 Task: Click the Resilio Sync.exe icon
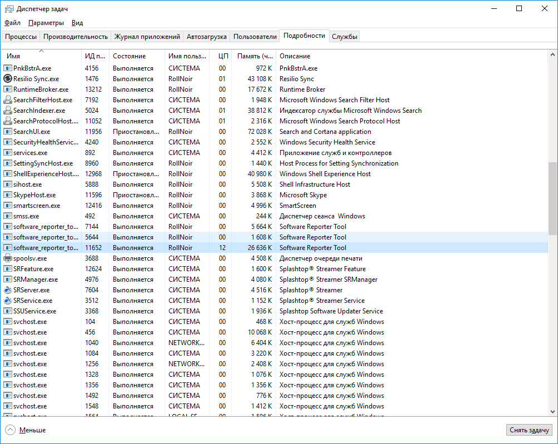tap(7, 78)
